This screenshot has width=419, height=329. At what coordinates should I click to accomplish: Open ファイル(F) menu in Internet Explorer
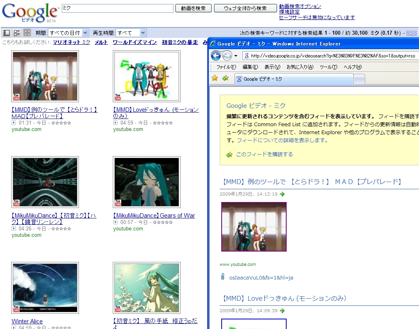[226, 67]
